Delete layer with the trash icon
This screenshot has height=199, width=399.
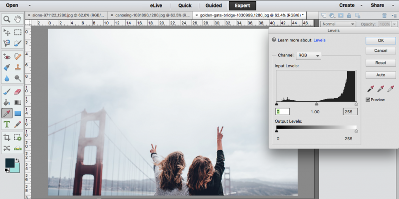(385, 15)
